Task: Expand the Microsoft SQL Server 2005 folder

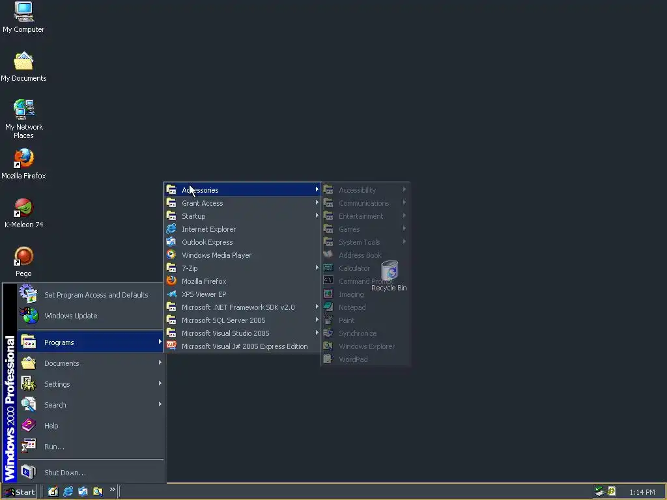Action: tap(242, 320)
